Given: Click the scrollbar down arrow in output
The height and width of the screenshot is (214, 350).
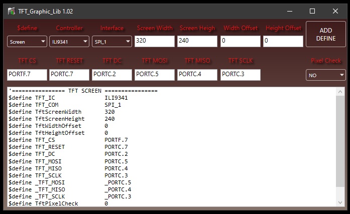Looking at the screenshot, I should (x=341, y=202).
